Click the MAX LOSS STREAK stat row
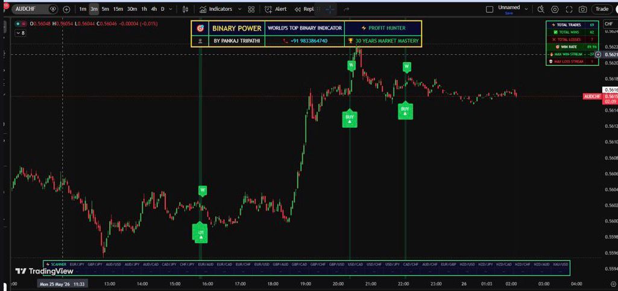This screenshot has height=291, width=618. click(x=572, y=61)
